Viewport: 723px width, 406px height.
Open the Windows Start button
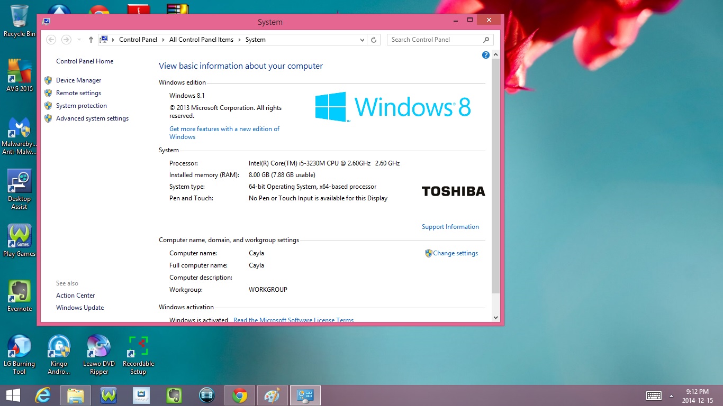click(13, 395)
